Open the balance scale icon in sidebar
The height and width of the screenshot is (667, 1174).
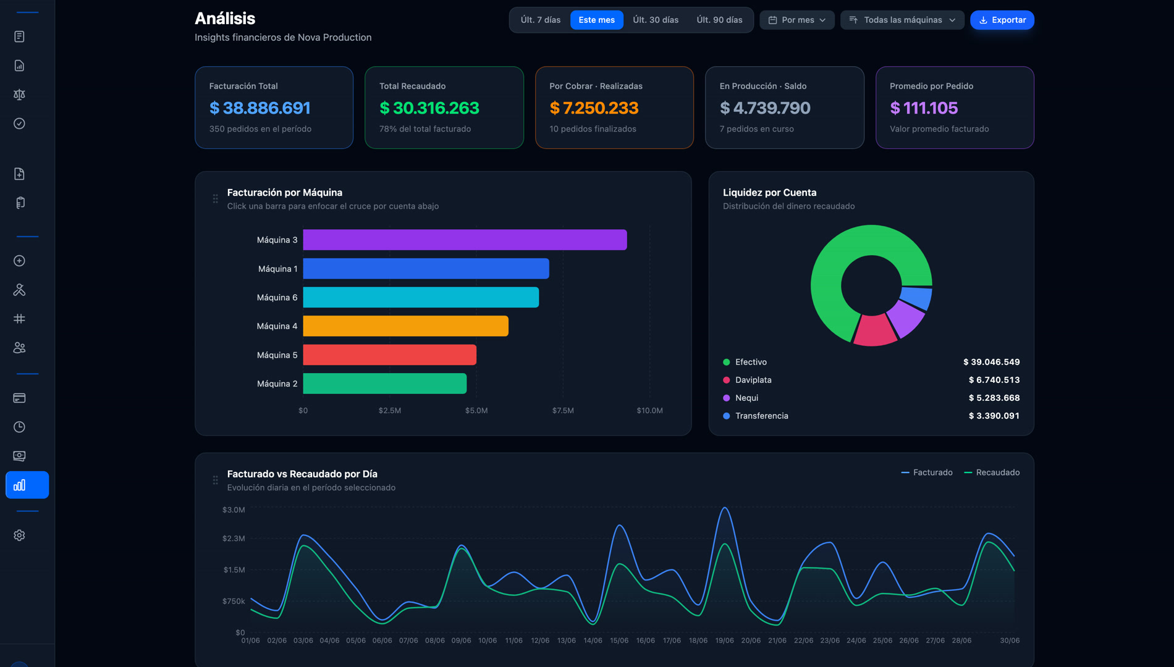point(19,94)
